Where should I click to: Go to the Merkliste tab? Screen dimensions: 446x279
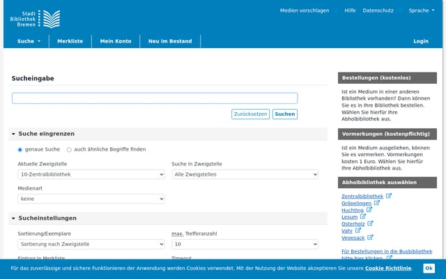pyautogui.click(x=70, y=41)
